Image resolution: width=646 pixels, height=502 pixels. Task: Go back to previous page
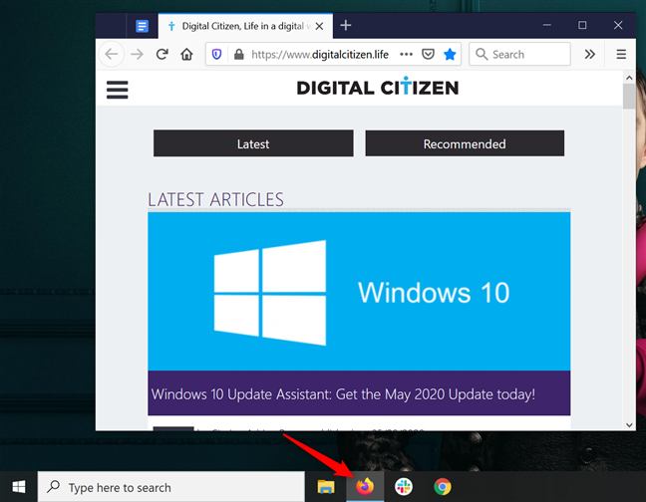tap(112, 54)
